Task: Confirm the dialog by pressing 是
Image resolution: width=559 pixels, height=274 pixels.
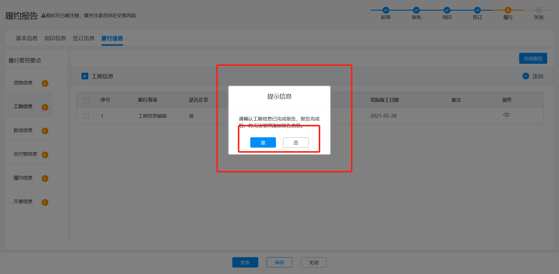Action: pyautogui.click(x=263, y=143)
